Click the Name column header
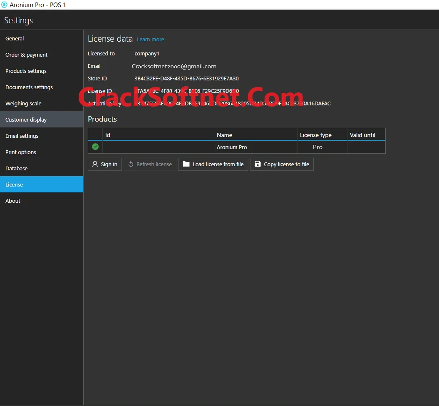This screenshot has height=406, width=439. (x=255, y=135)
